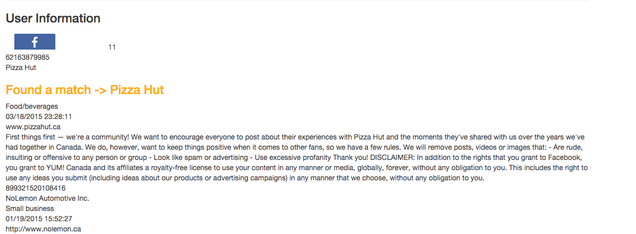Viewport: 636px width, 234px height.
Task: Select the number 11 beside Facebook icon
Action: pos(112,48)
